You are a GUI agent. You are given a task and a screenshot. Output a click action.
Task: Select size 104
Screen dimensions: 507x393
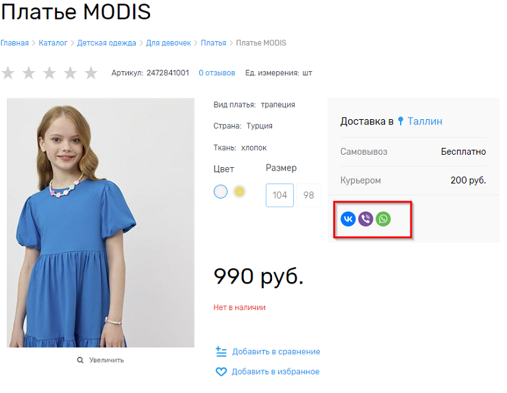[x=280, y=195]
